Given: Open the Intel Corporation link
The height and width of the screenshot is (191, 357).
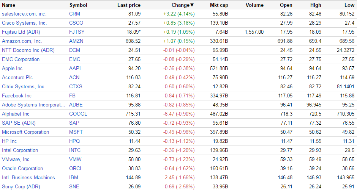Looking at the screenshot, I should point(20,150).
